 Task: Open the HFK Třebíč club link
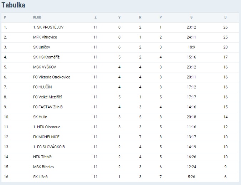click(43, 157)
